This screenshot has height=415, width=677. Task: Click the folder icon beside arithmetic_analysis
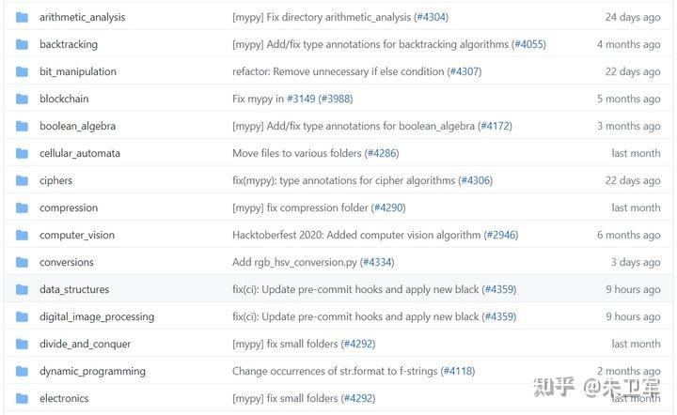[22, 17]
